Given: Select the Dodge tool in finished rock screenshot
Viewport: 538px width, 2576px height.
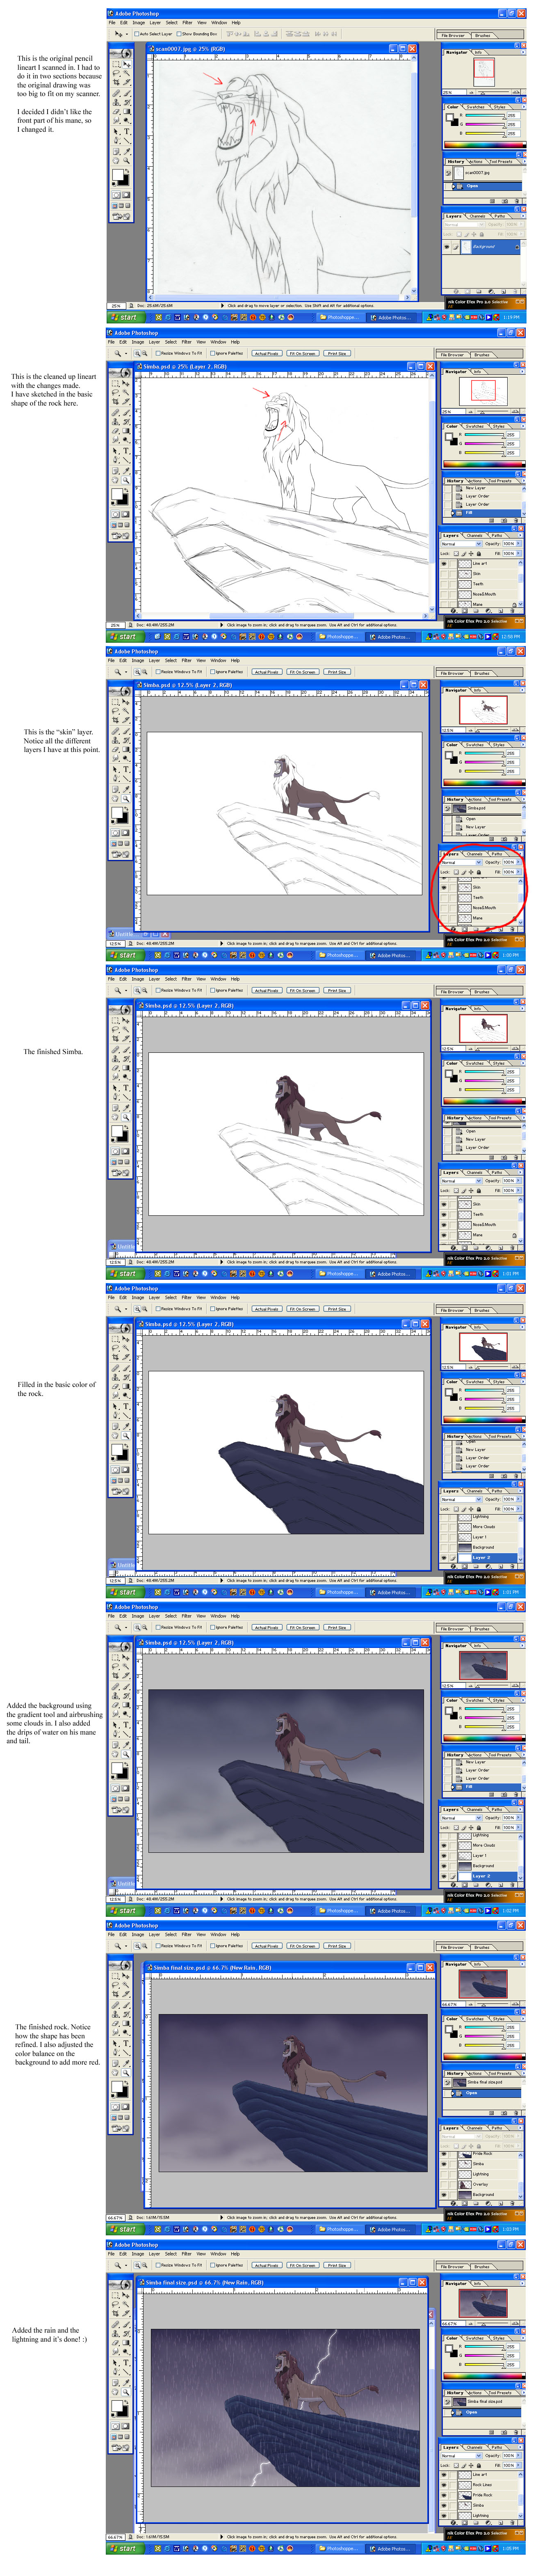Looking at the screenshot, I should tap(127, 2032).
